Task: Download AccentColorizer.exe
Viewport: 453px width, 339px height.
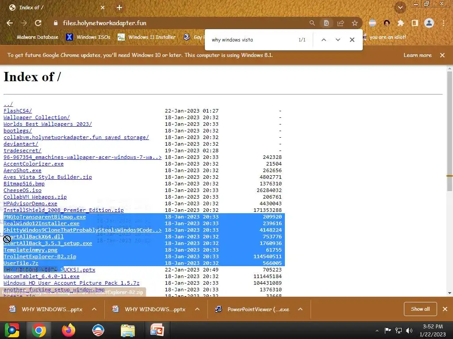Action: pyautogui.click(x=34, y=164)
